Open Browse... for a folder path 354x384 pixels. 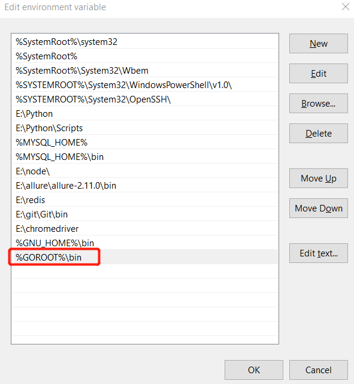click(318, 104)
